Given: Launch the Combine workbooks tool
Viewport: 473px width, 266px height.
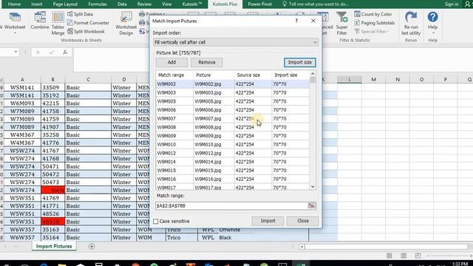Looking at the screenshot, I should click(x=39, y=21).
